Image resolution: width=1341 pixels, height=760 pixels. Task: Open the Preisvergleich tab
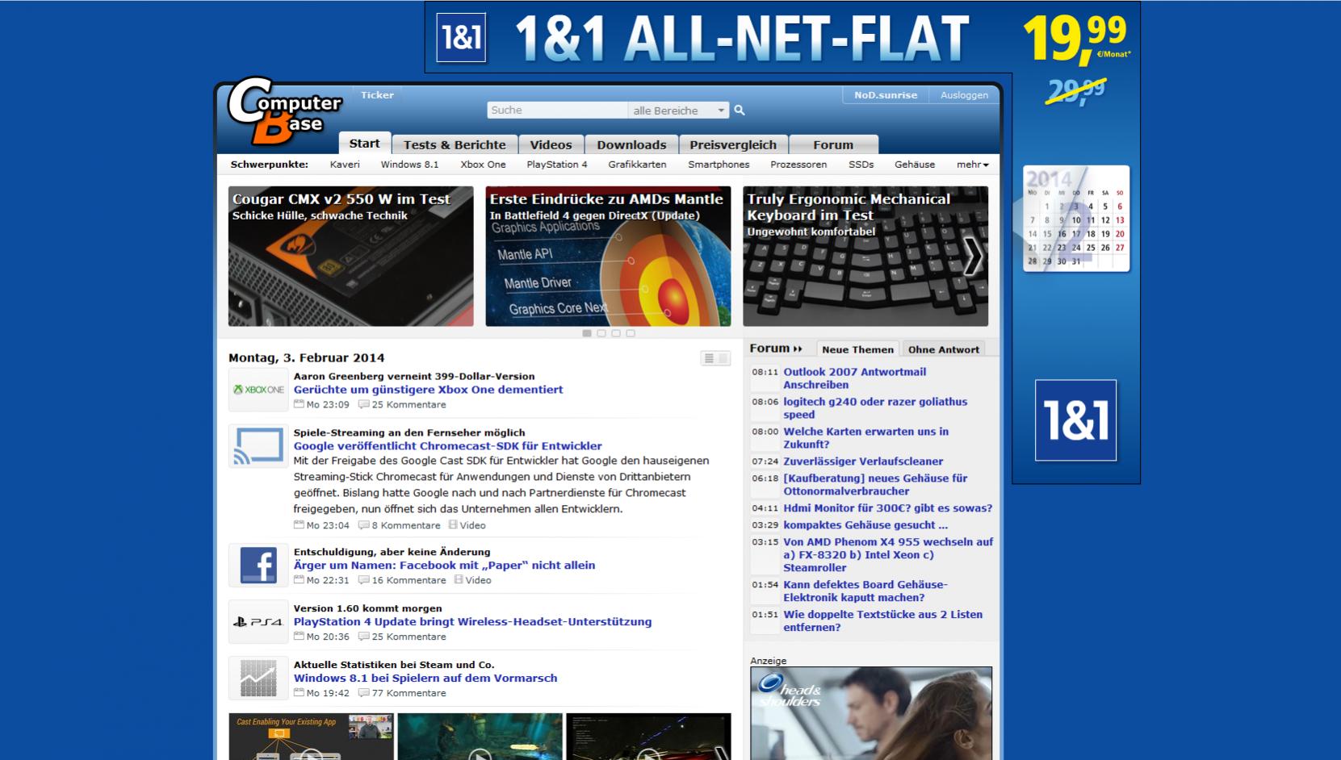pyautogui.click(x=733, y=144)
